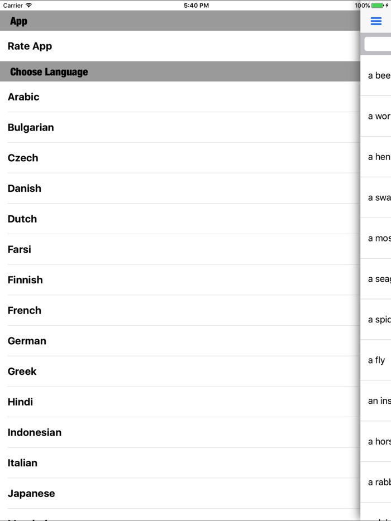Choose Czech language
Image resolution: width=391 pixels, height=521 pixels.
23,157
